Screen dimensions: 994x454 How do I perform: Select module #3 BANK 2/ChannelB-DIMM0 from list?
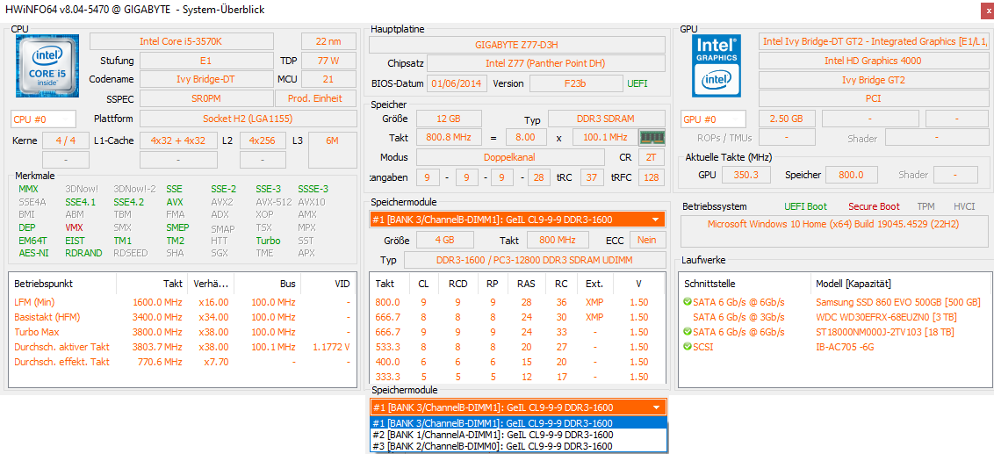coord(518,446)
